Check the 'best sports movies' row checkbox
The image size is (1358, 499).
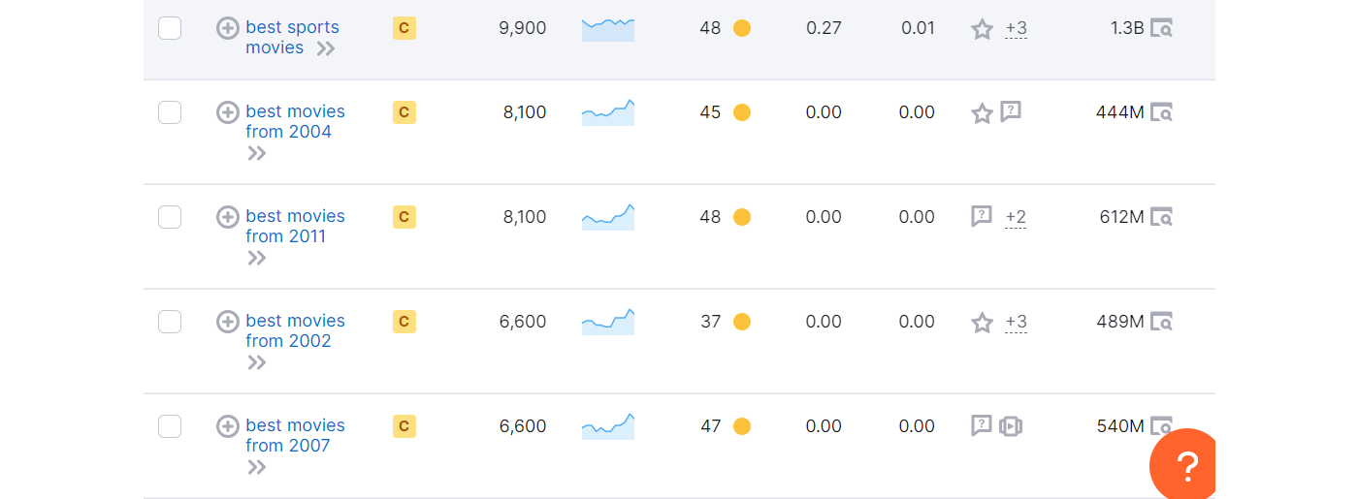(170, 28)
